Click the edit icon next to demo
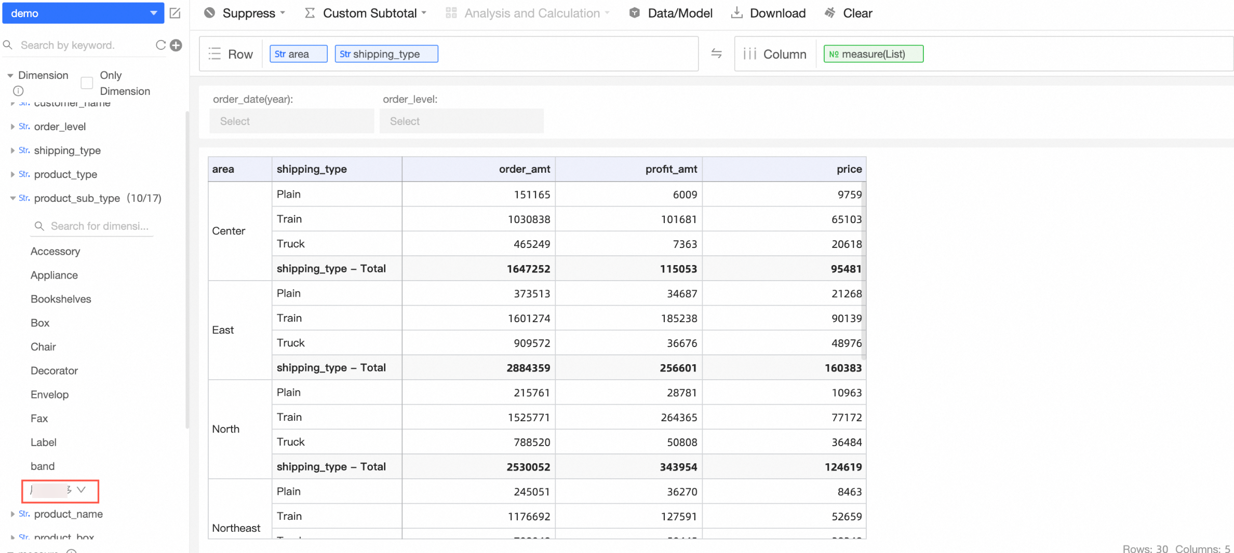The height and width of the screenshot is (553, 1234). 175,13
